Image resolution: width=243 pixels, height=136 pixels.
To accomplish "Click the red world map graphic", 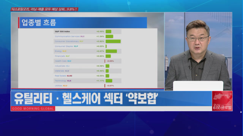I will 222,97.
